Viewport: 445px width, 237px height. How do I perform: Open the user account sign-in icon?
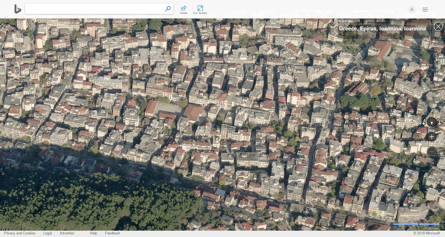pyautogui.click(x=412, y=10)
